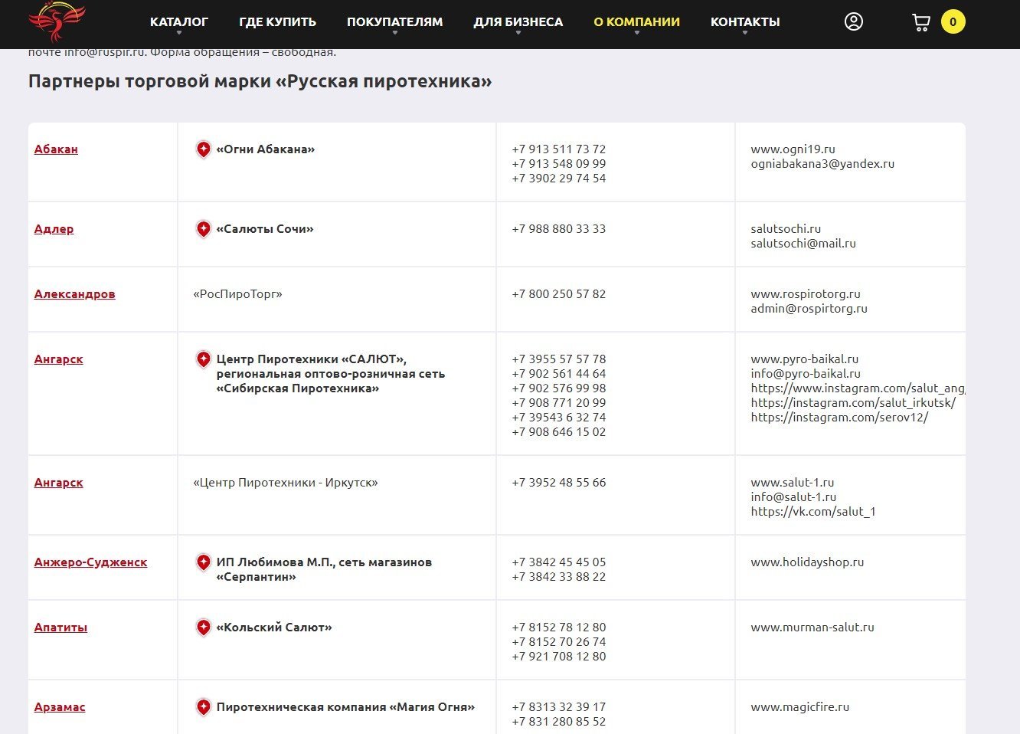The height and width of the screenshot is (734, 1020).
Task: Click the salutsochi@mail.ru email address
Action: pyautogui.click(x=803, y=244)
